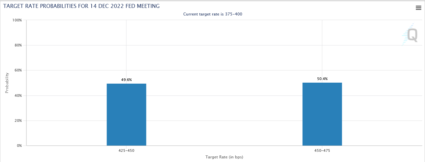Select the blue 425-450 probability bar
The width and height of the screenshot is (425, 162).
(126, 115)
